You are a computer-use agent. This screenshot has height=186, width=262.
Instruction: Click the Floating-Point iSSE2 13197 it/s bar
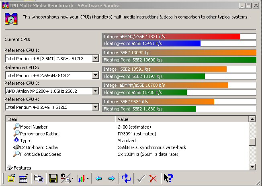coord(179,76)
